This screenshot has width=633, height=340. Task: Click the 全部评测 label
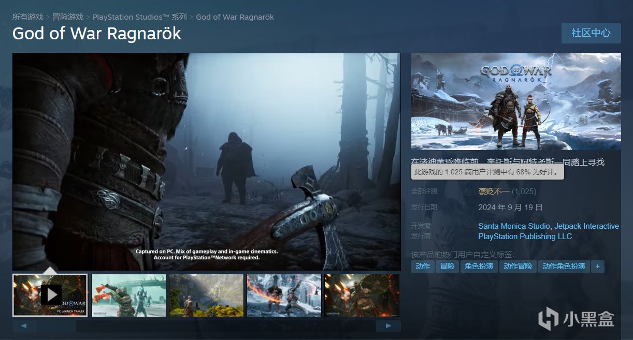pos(425,191)
